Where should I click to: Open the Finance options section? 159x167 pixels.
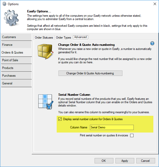(x=16, y=45)
